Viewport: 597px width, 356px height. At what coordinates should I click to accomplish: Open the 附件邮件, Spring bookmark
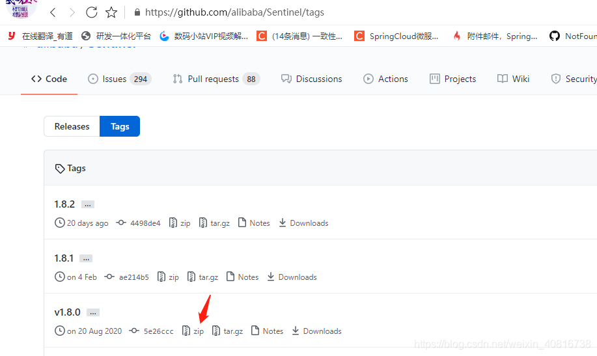coord(495,36)
